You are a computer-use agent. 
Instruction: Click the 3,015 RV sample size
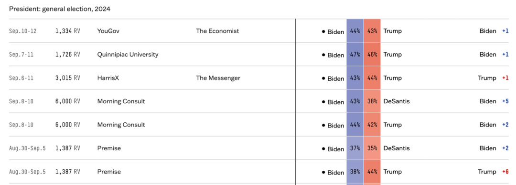coord(67,78)
